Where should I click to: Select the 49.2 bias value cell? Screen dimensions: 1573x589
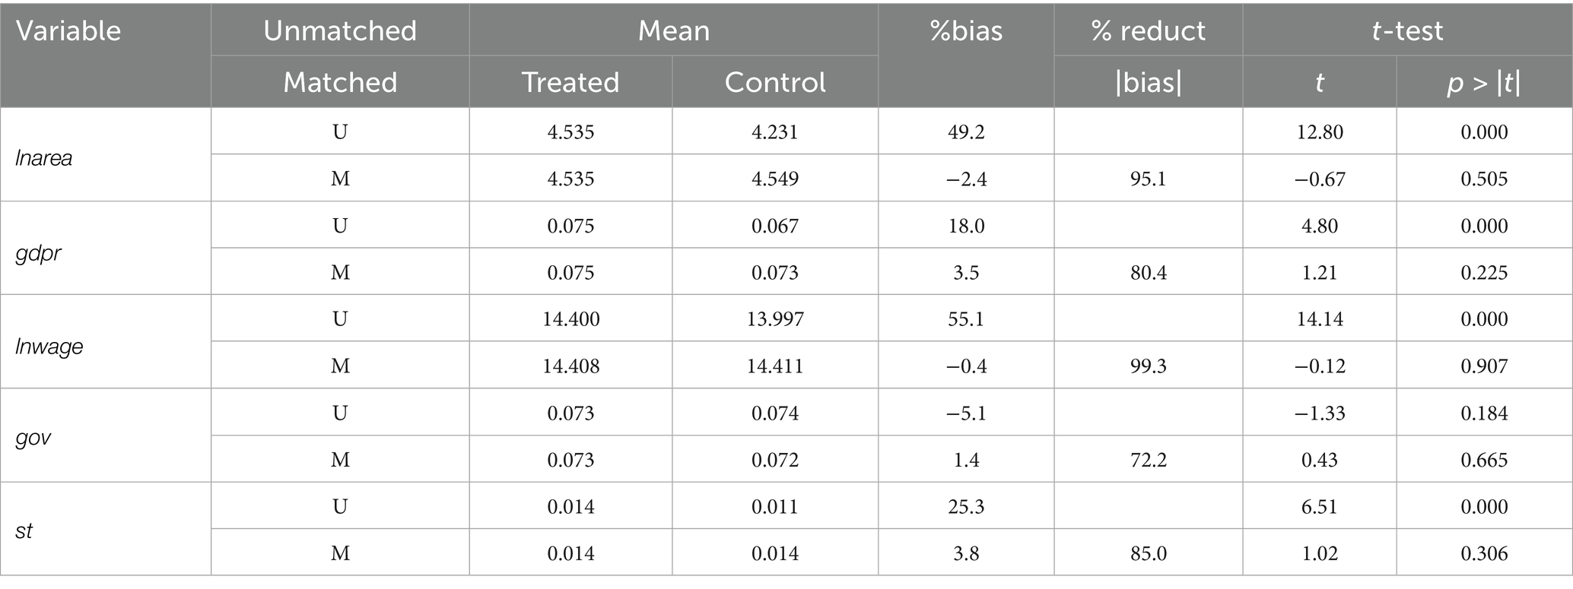[966, 132]
